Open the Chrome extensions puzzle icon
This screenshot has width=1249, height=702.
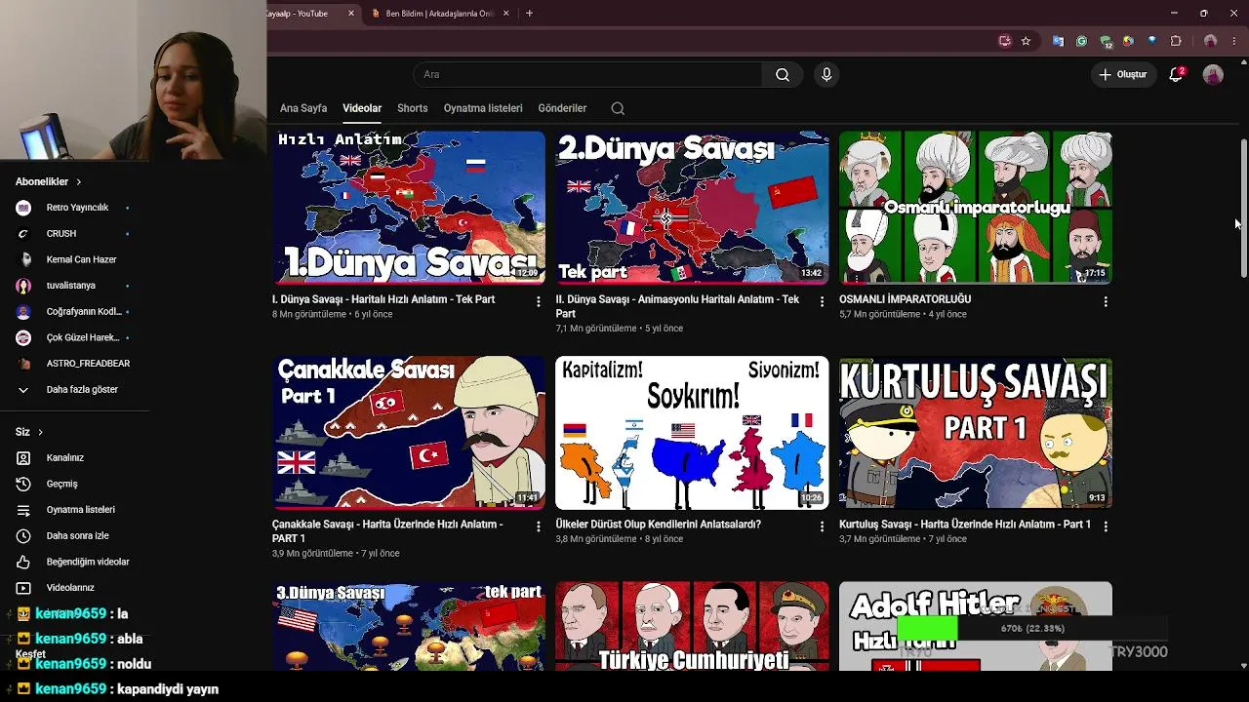coord(1176,41)
